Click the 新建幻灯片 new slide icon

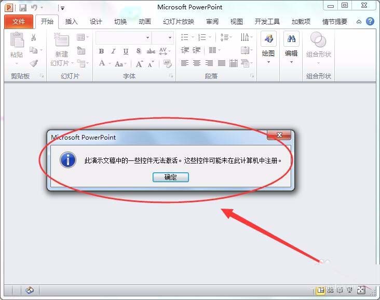coord(62,40)
